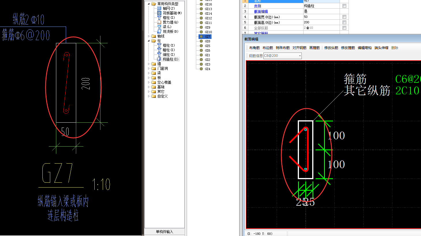Viewport: 421px width, 236px height.
Task: Choose 编辑弯钩 tool
Action: point(365,48)
